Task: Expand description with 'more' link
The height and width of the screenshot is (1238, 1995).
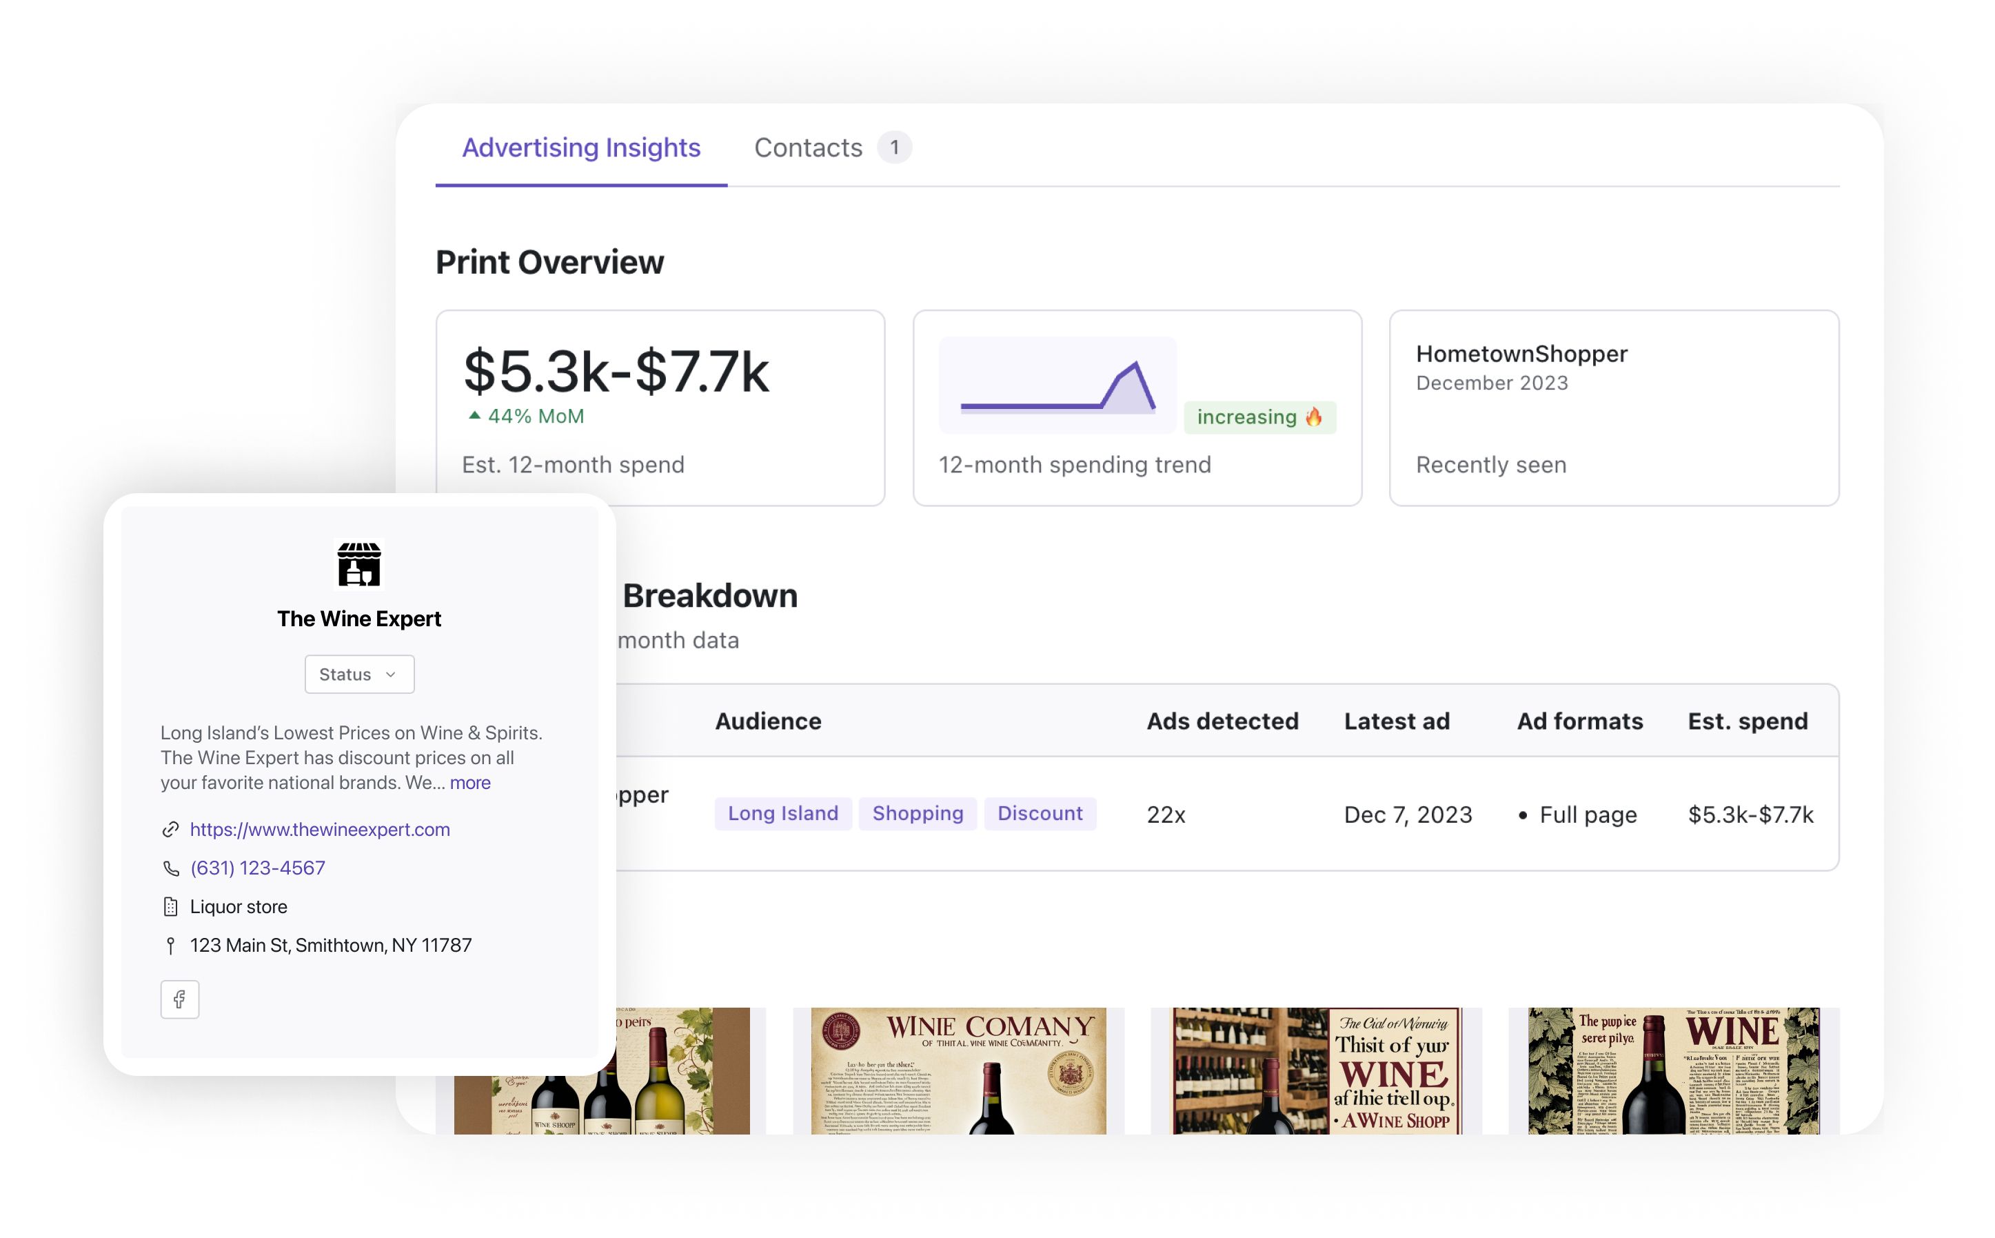Action: pos(469,783)
